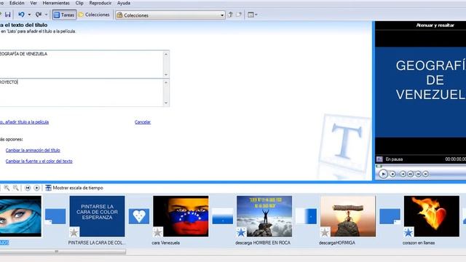Screen dimensions: 466x262
Task: Zoom out on the storyboard
Action: [x=16, y=188]
